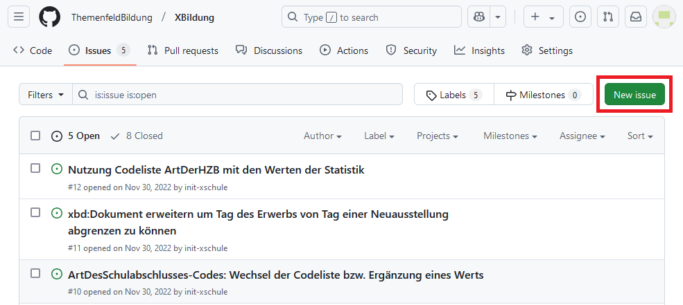Switch to the Code tab
Screen dimensions: 683x305
(33, 51)
